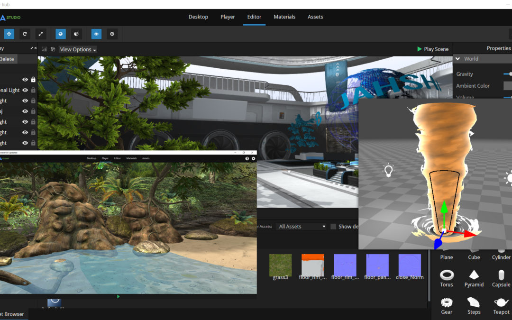The width and height of the screenshot is (512, 320).
Task: Select the orange and grey floor_rim thumbnail
Action: (x=312, y=265)
